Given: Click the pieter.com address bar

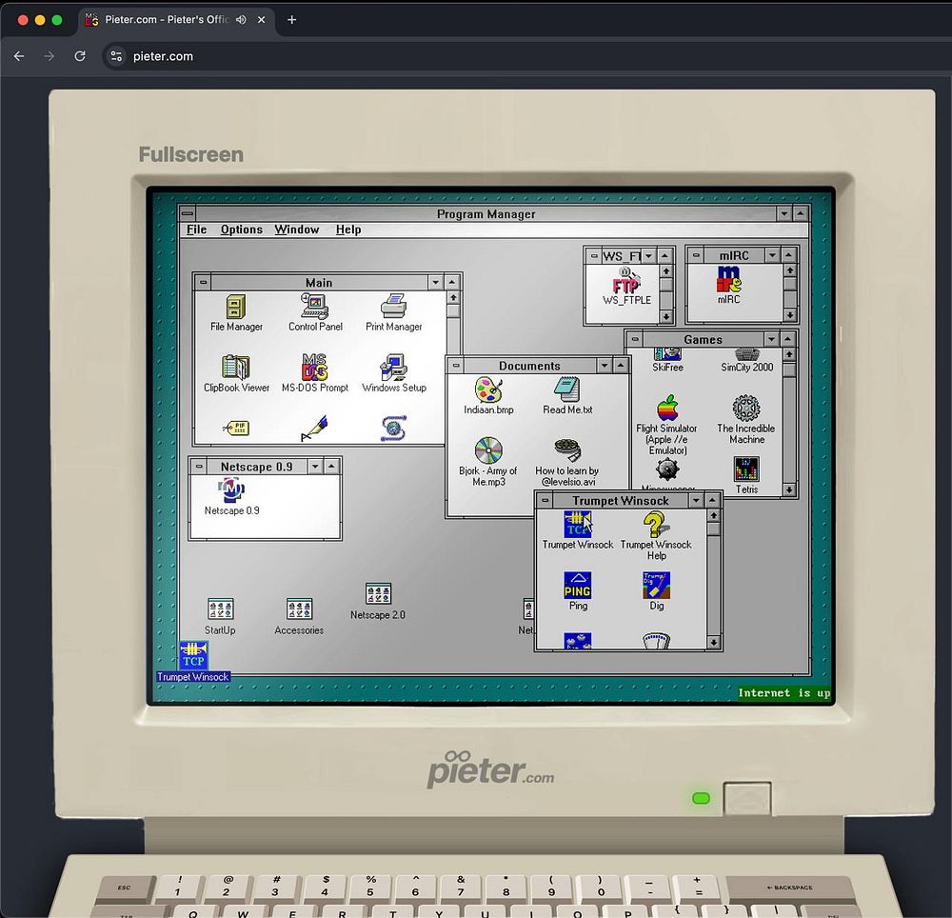Looking at the screenshot, I should (163, 56).
